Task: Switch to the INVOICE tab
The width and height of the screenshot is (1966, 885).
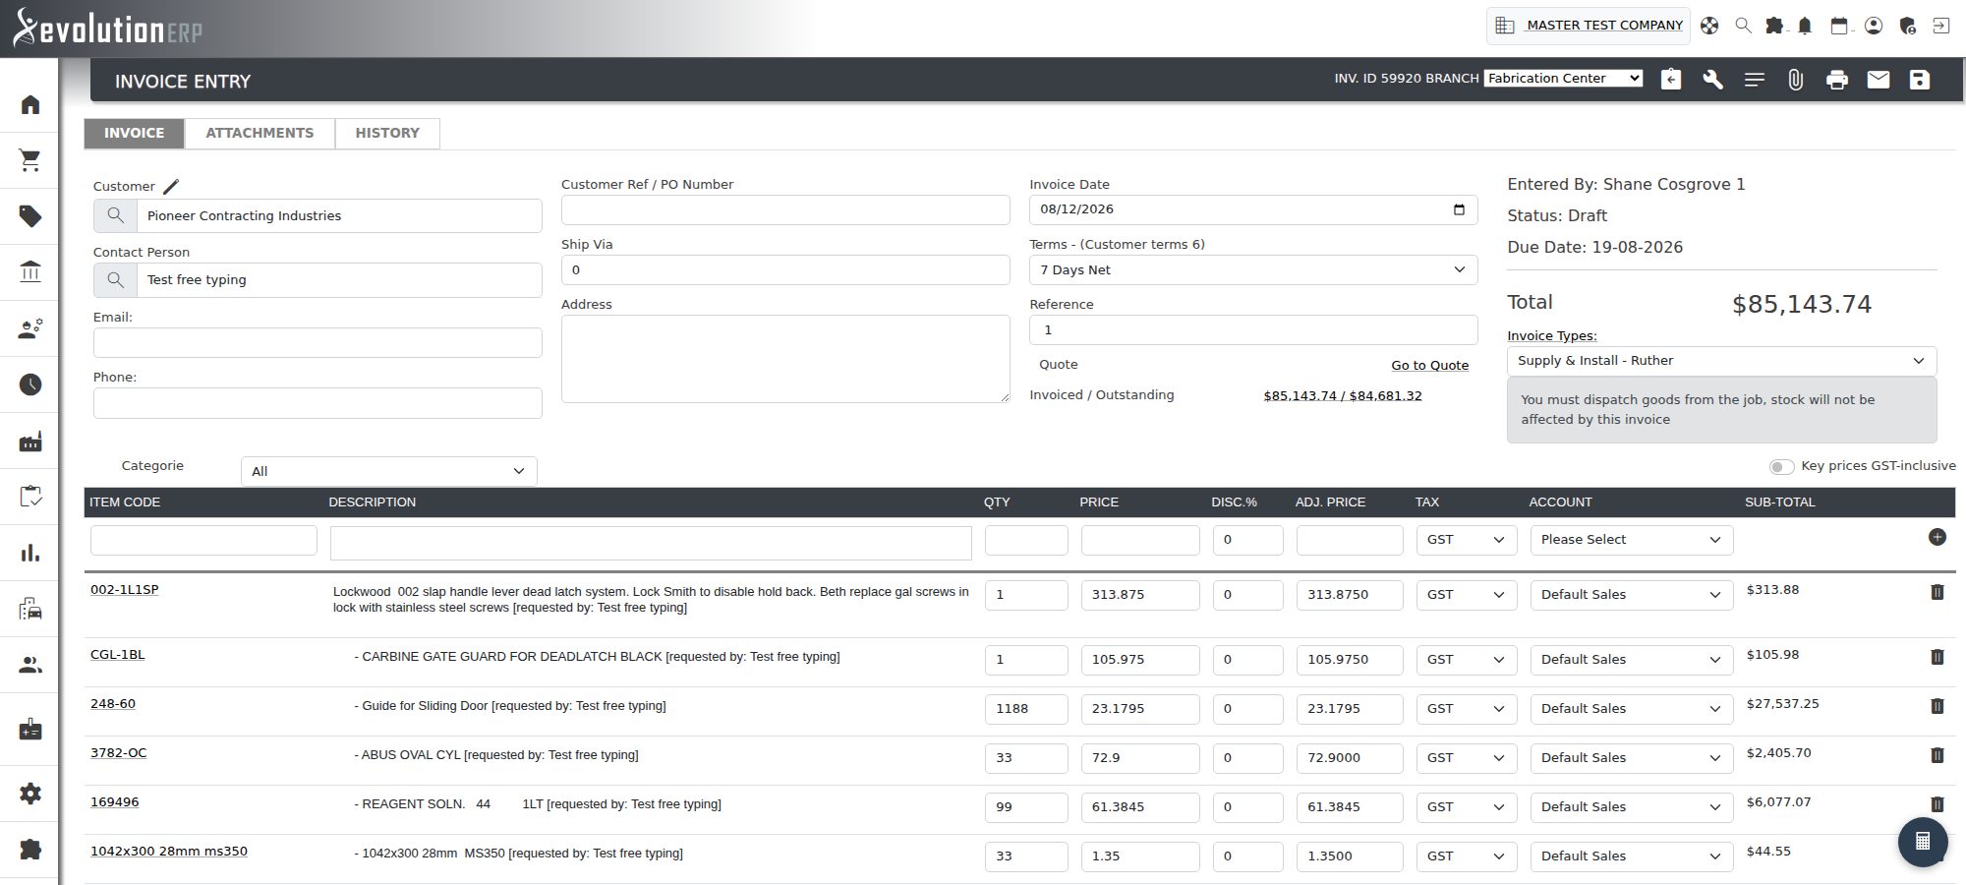Action: pos(135,133)
